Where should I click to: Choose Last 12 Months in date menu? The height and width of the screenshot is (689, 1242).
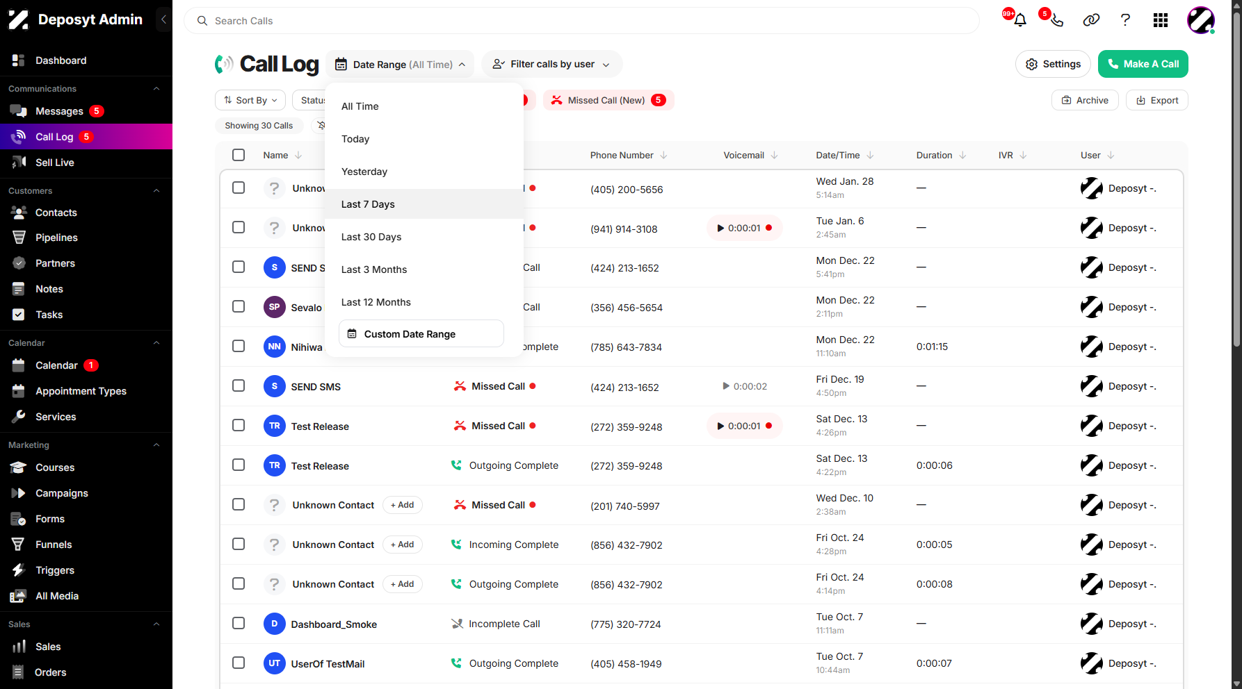(424, 302)
